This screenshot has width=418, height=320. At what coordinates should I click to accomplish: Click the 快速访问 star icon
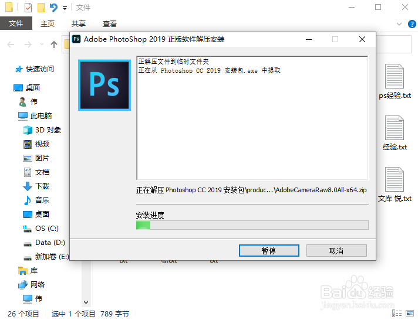pyautogui.click(x=19, y=69)
